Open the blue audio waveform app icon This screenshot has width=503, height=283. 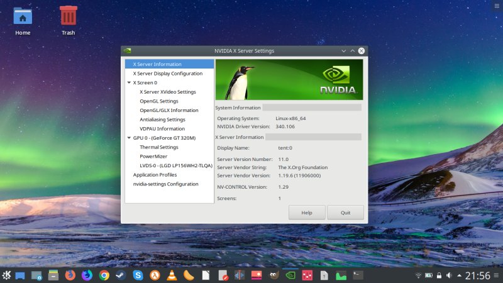coord(240,275)
